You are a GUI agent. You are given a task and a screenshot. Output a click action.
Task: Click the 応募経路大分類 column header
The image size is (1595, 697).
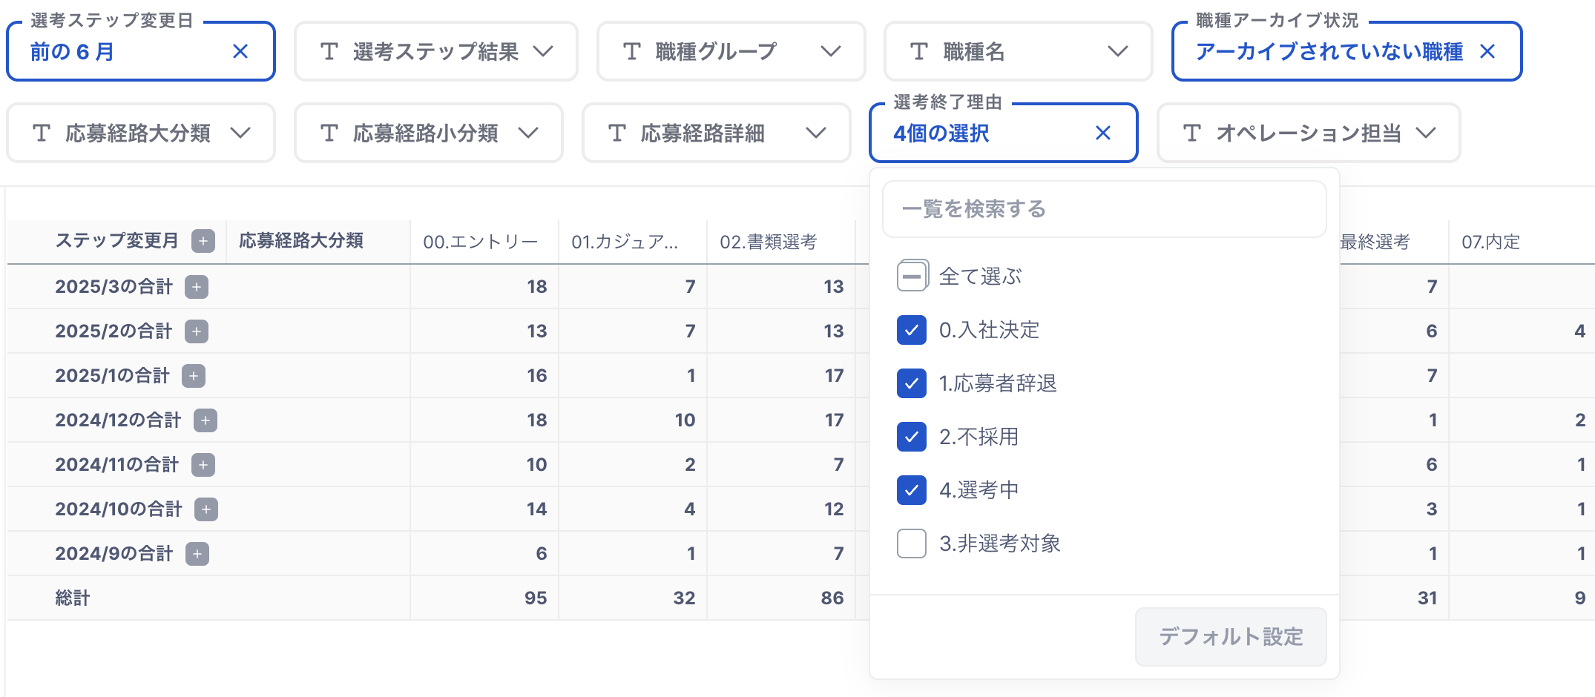point(301,241)
